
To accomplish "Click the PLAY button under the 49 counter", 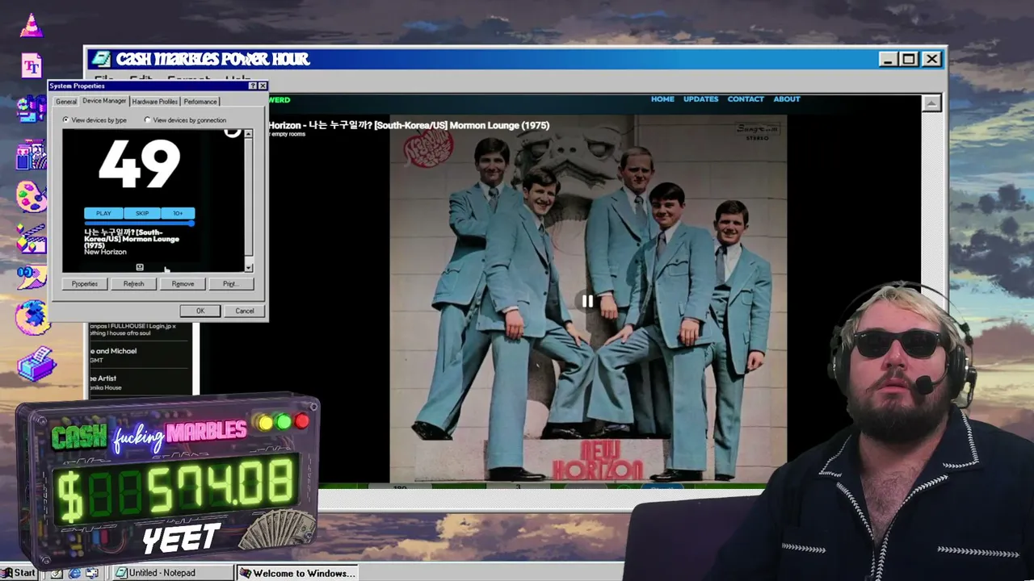I will (x=103, y=213).
